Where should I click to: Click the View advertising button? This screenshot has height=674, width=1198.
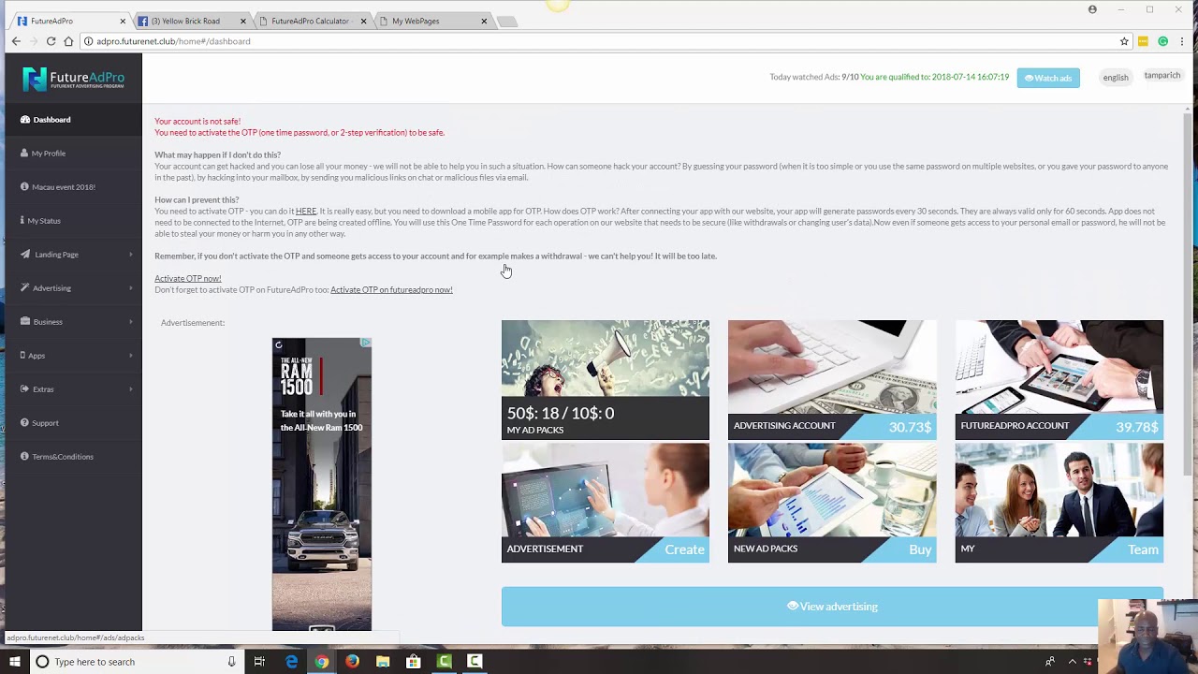(832, 607)
